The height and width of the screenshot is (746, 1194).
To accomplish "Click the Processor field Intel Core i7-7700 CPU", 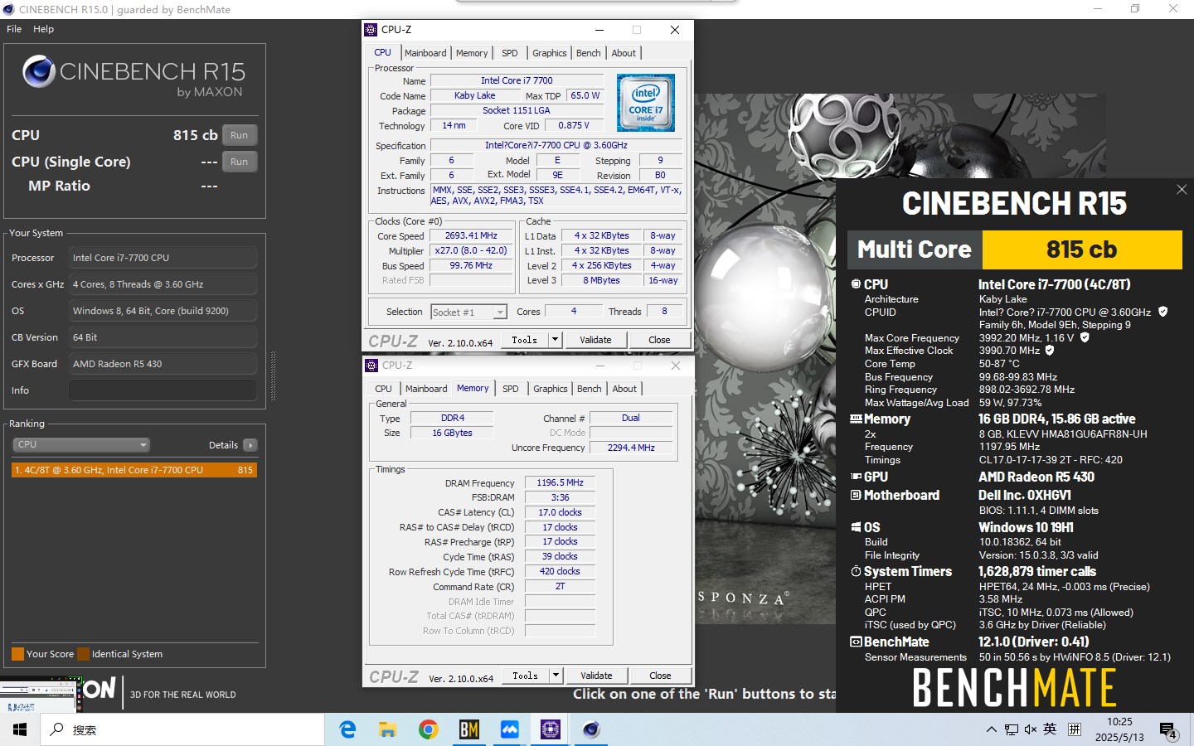I will pyautogui.click(x=163, y=258).
